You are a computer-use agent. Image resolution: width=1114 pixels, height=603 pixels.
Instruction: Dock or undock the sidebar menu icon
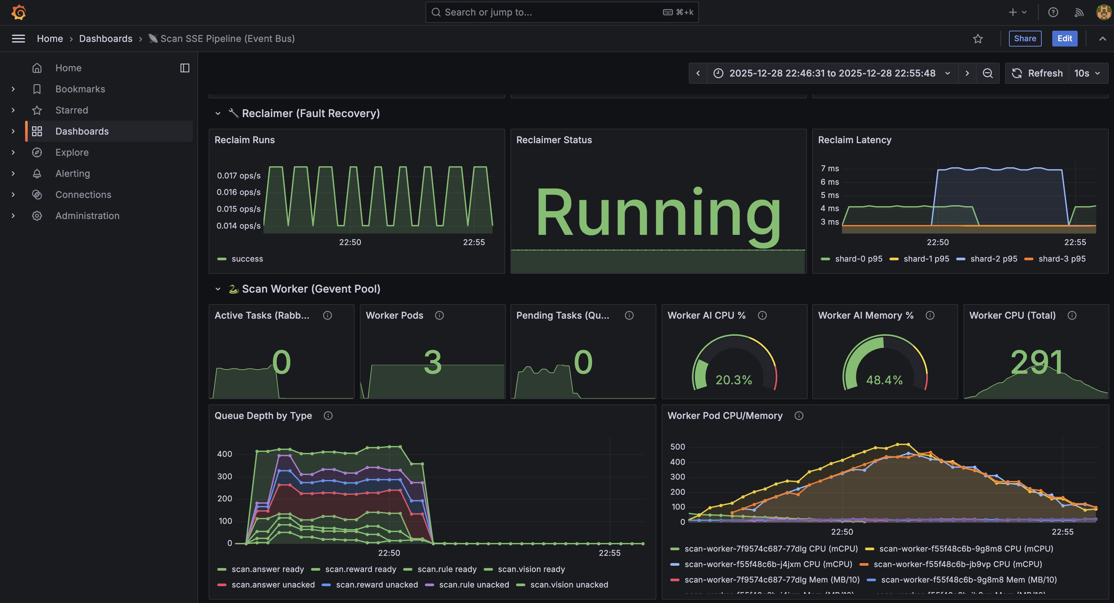[x=185, y=68]
